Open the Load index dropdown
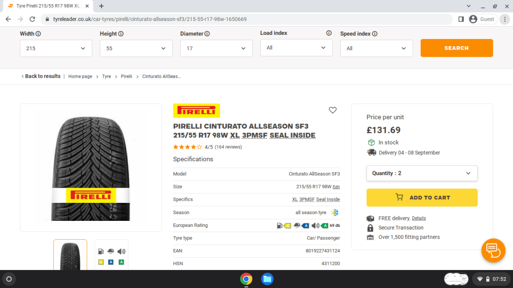The width and height of the screenshot is (513, 288). coord(297,48)
